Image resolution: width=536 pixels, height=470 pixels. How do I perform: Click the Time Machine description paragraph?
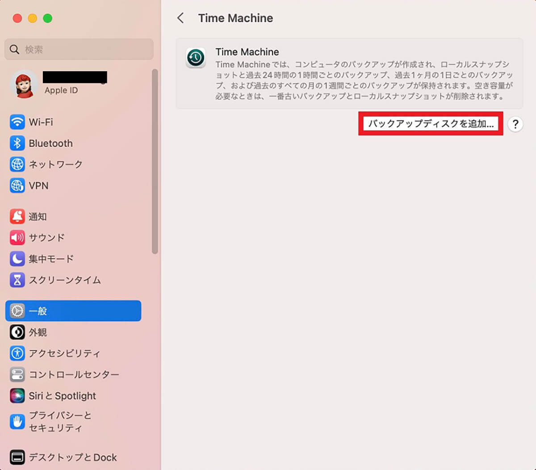click(x=364, y=80)
